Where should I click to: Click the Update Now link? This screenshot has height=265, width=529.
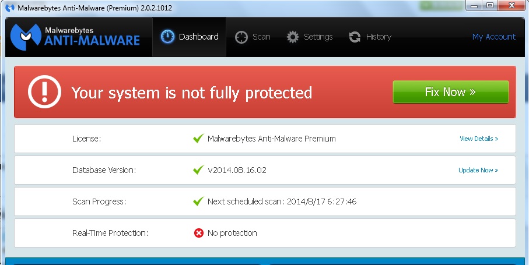coord(478,170)
